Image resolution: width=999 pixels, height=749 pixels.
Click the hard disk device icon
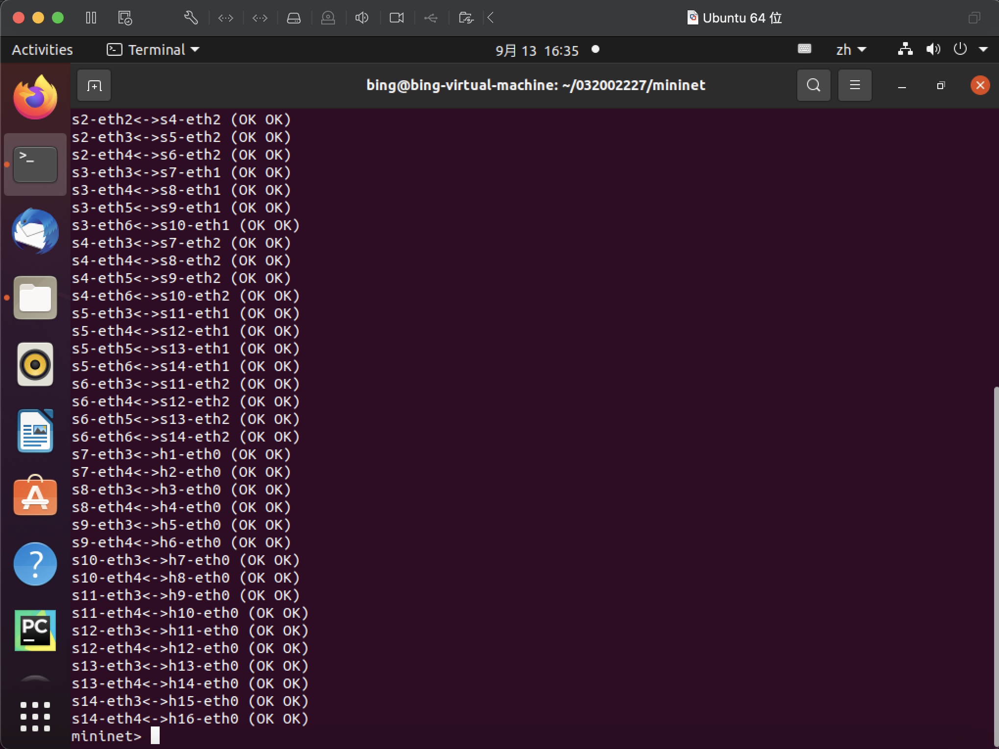coord(294,18)
